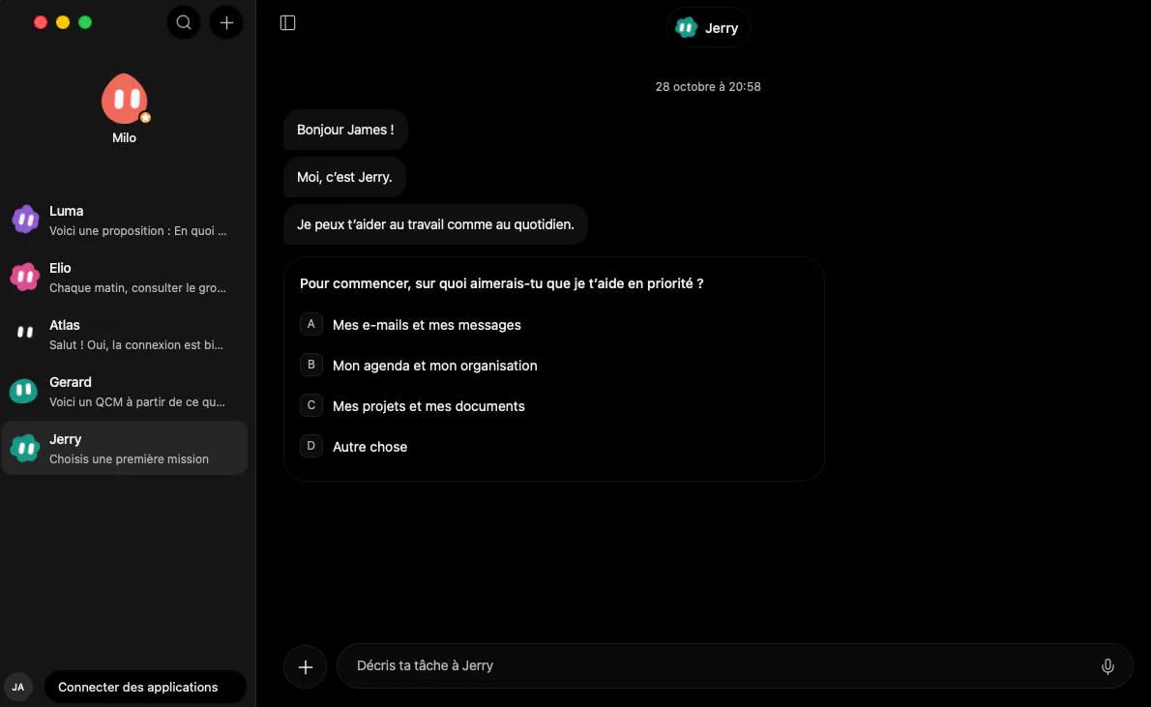
Task: Open the JA account avatar
Action: click(18, 688)
